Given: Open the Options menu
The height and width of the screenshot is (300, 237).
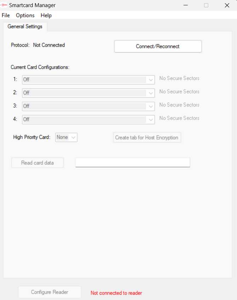Looking at the screenshot, I should pos(25,15).
